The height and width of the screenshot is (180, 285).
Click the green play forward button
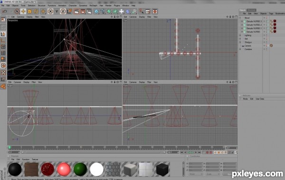tap(192, 152)
